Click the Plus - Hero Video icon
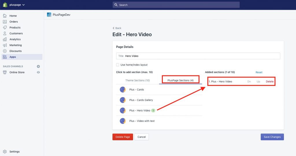The image size is (296, 156). 123,111
